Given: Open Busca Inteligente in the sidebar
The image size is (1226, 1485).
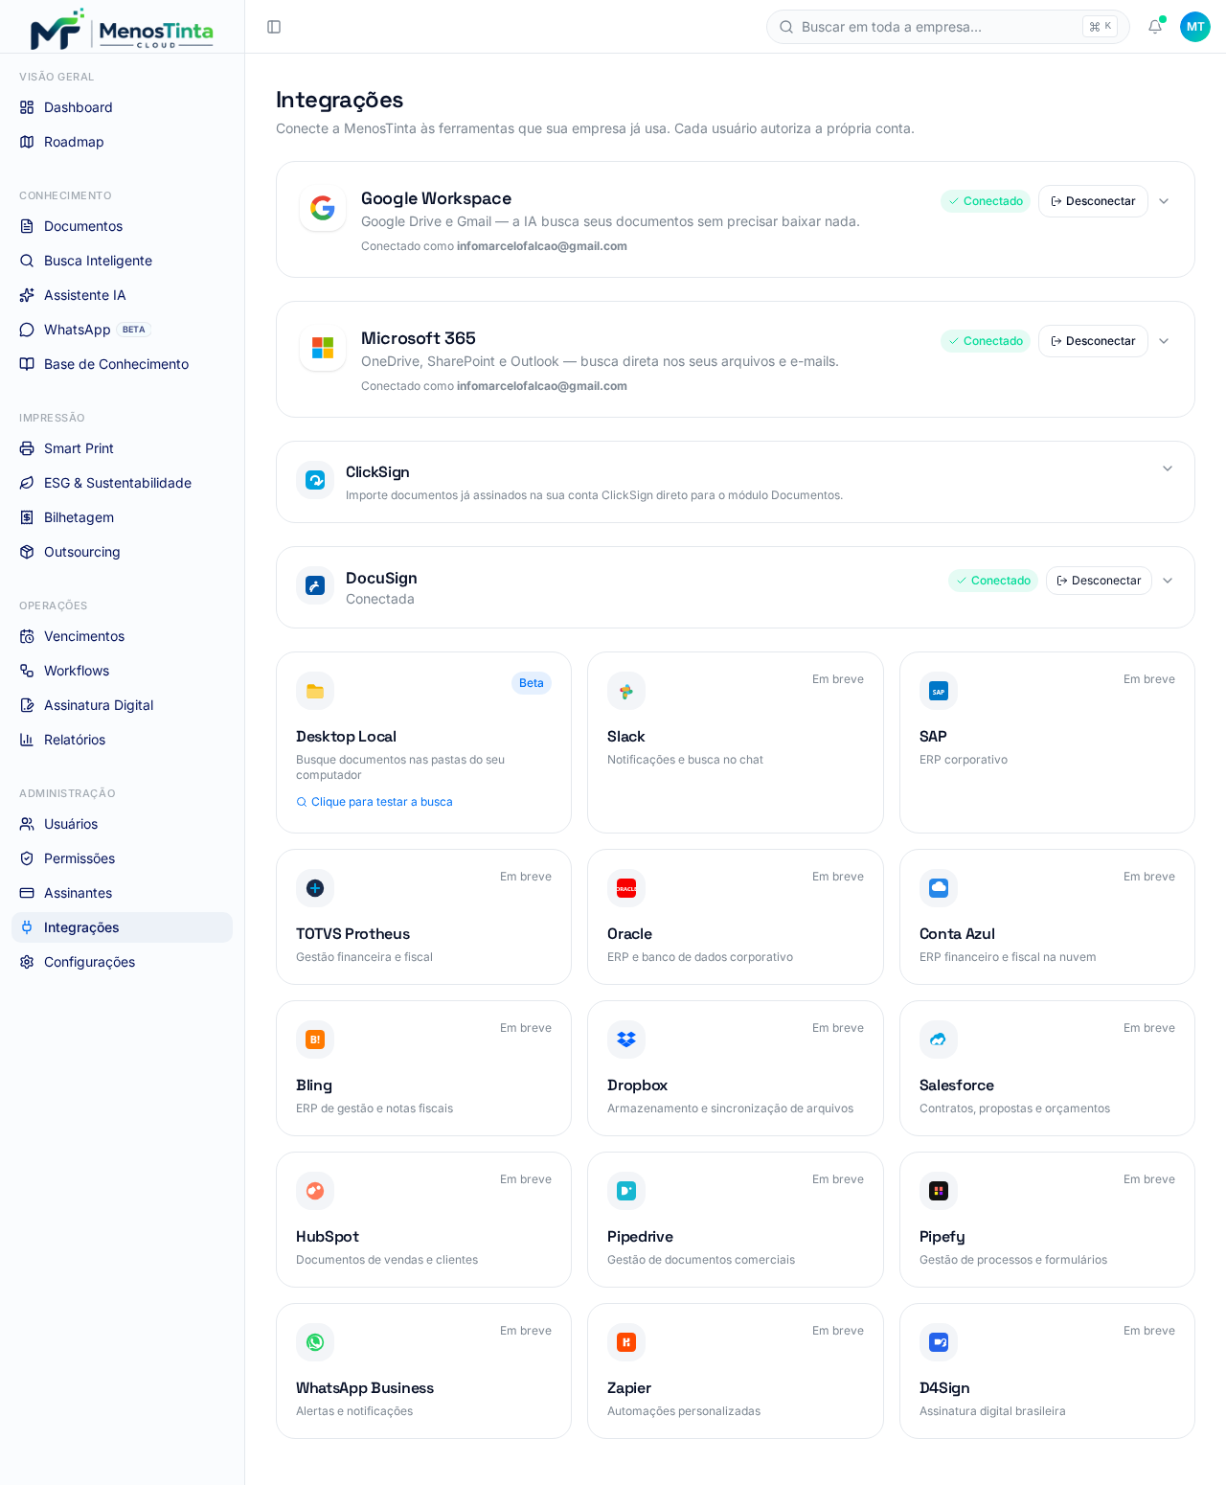Looking at the screenshot, I should pyautogui.click(x=122, y=261).
